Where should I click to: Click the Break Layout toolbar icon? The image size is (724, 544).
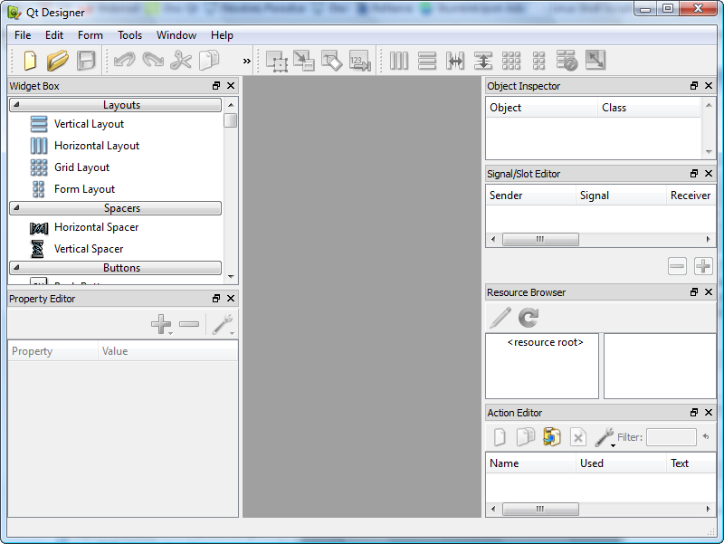tap(567, 61)
